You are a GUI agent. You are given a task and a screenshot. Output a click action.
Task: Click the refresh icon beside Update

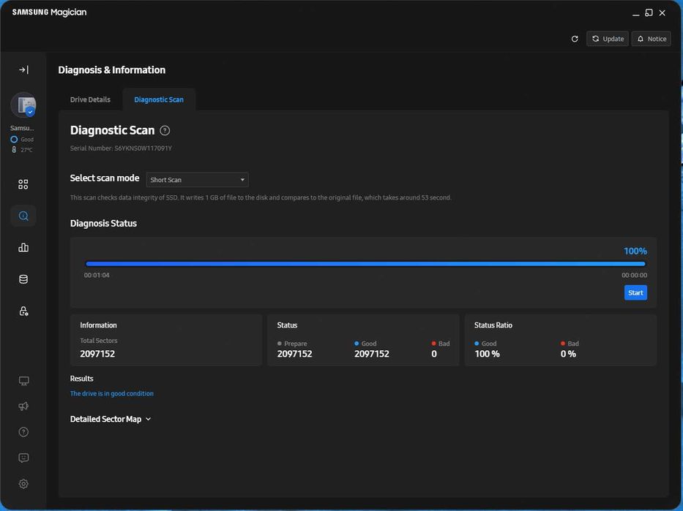coord(575,39)
